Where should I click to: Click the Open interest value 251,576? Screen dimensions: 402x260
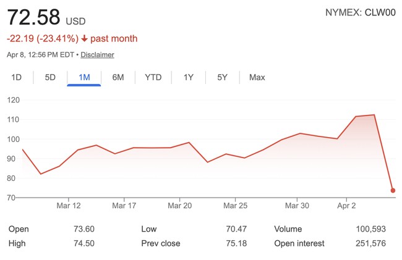pos(371,243)
